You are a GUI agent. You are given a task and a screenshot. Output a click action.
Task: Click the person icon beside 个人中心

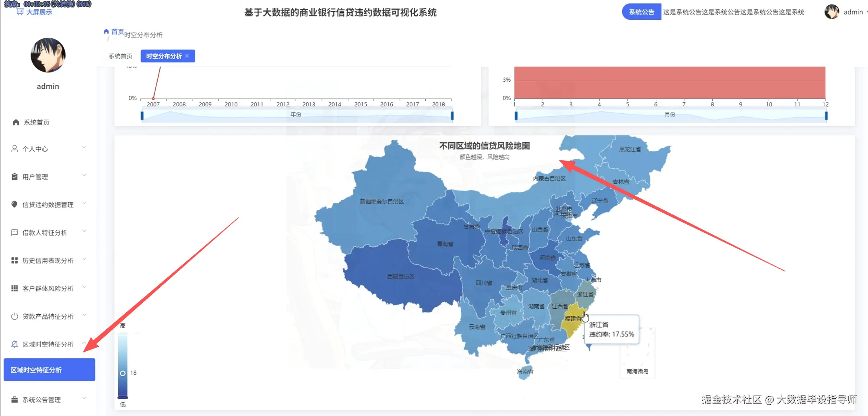coord(14,149)
